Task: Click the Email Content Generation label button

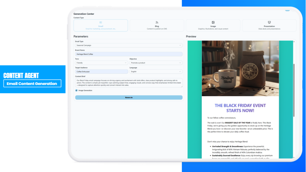Action: [x=32, y=84]
